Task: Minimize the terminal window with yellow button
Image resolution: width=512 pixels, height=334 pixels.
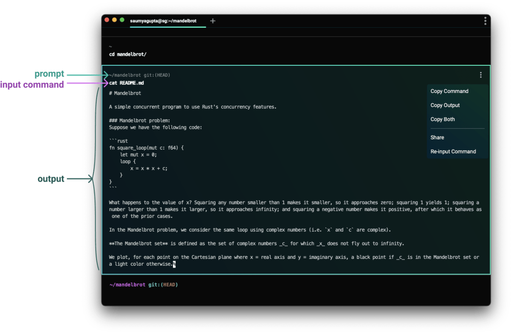Action: point(114,20)
